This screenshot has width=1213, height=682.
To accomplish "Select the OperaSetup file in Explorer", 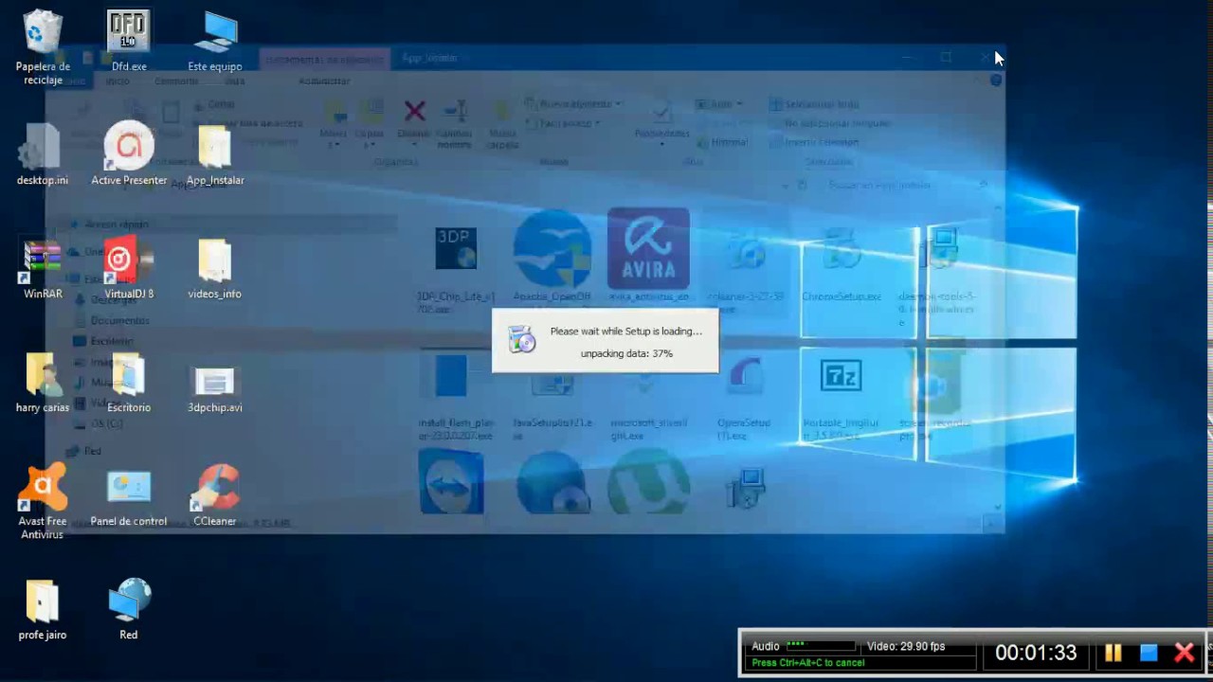I will coord(745,398).
